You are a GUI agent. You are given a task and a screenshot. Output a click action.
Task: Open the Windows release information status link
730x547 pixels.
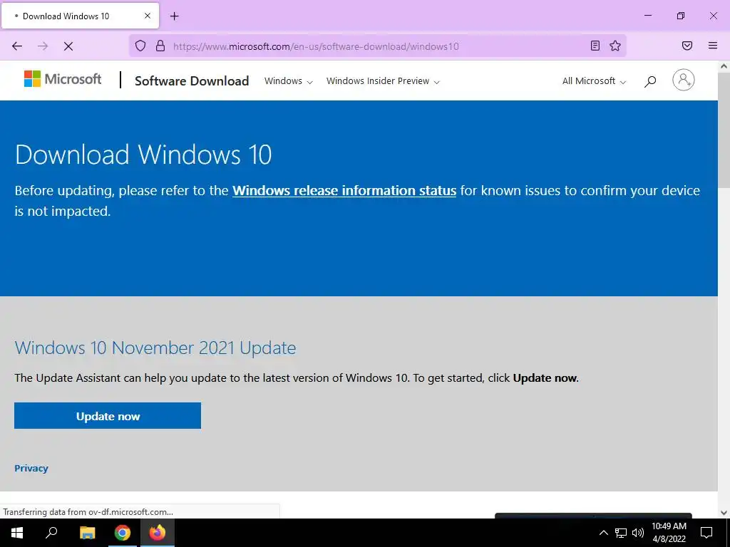coord(344,191)
